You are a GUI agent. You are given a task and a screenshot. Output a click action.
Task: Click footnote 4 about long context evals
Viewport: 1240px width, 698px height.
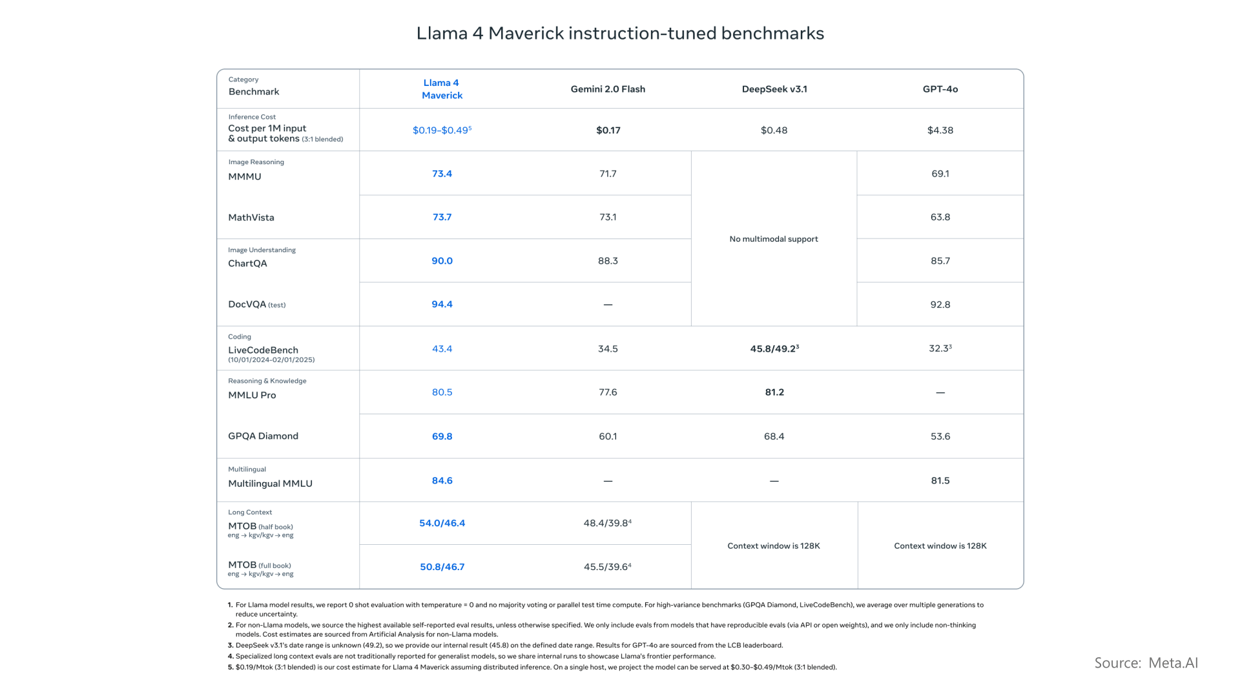[471, 656]
